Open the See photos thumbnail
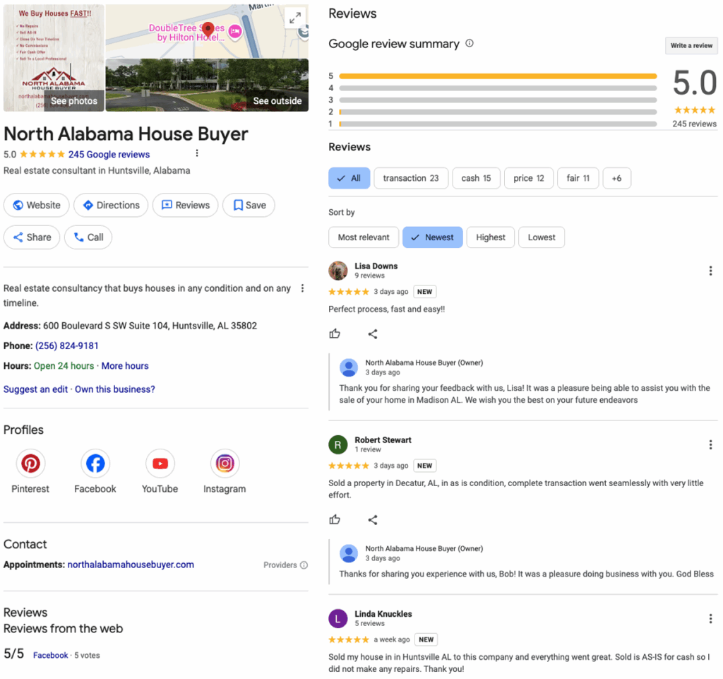723x679 pixels. click(54, 58)
